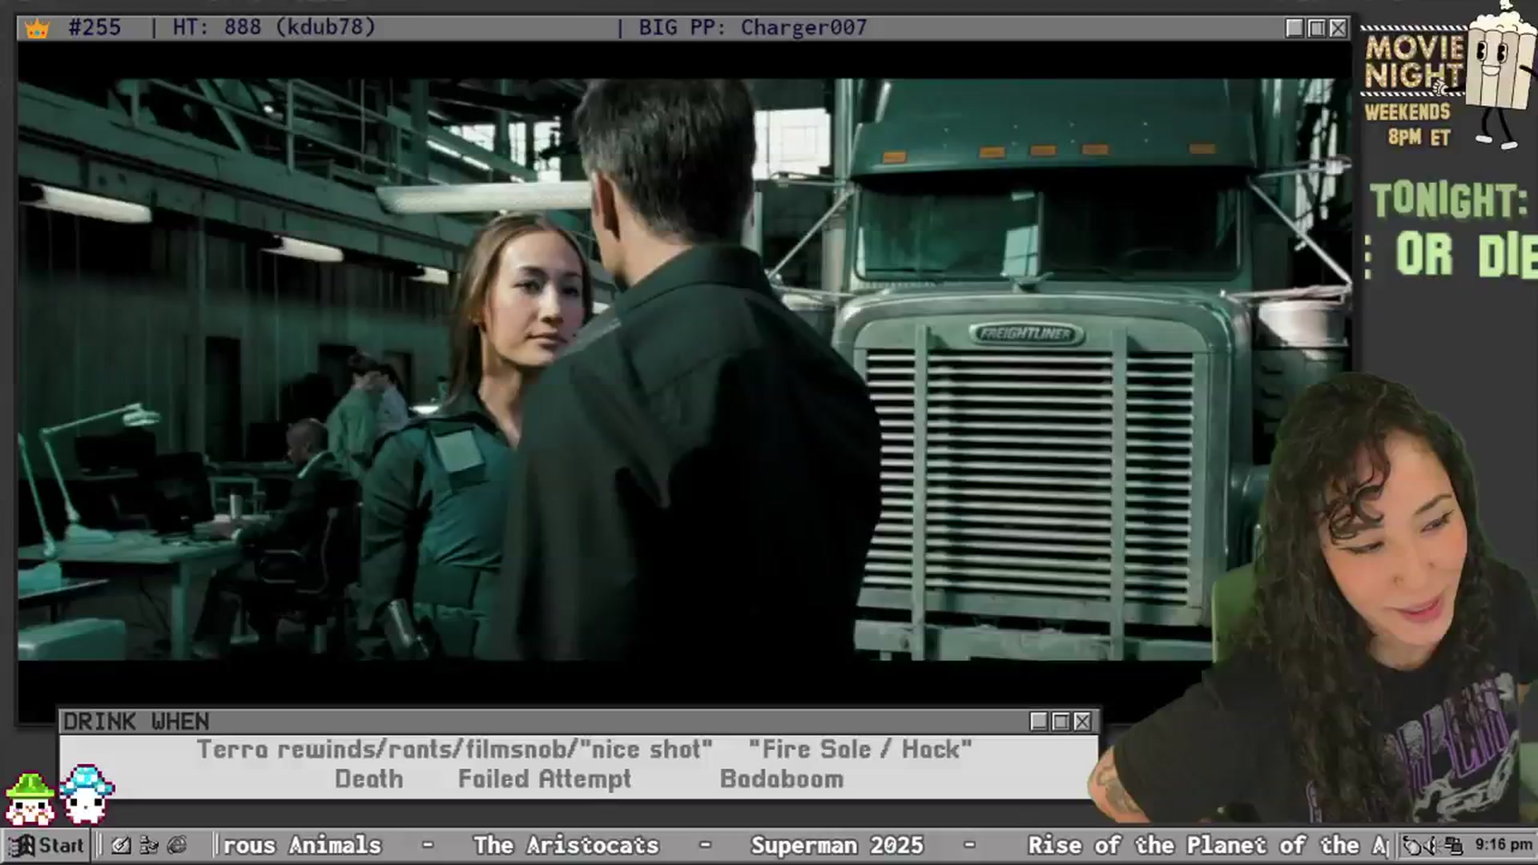Click "Superman 2025" in the ticker
This screenshot has height=865, width=1538.
click(837, 845)
